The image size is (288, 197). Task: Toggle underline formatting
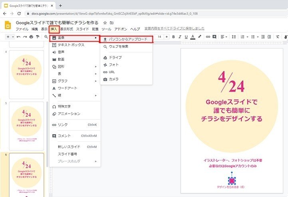coord(186,37)
